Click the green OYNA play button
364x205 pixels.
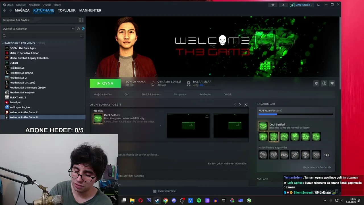tap(105, 83)
